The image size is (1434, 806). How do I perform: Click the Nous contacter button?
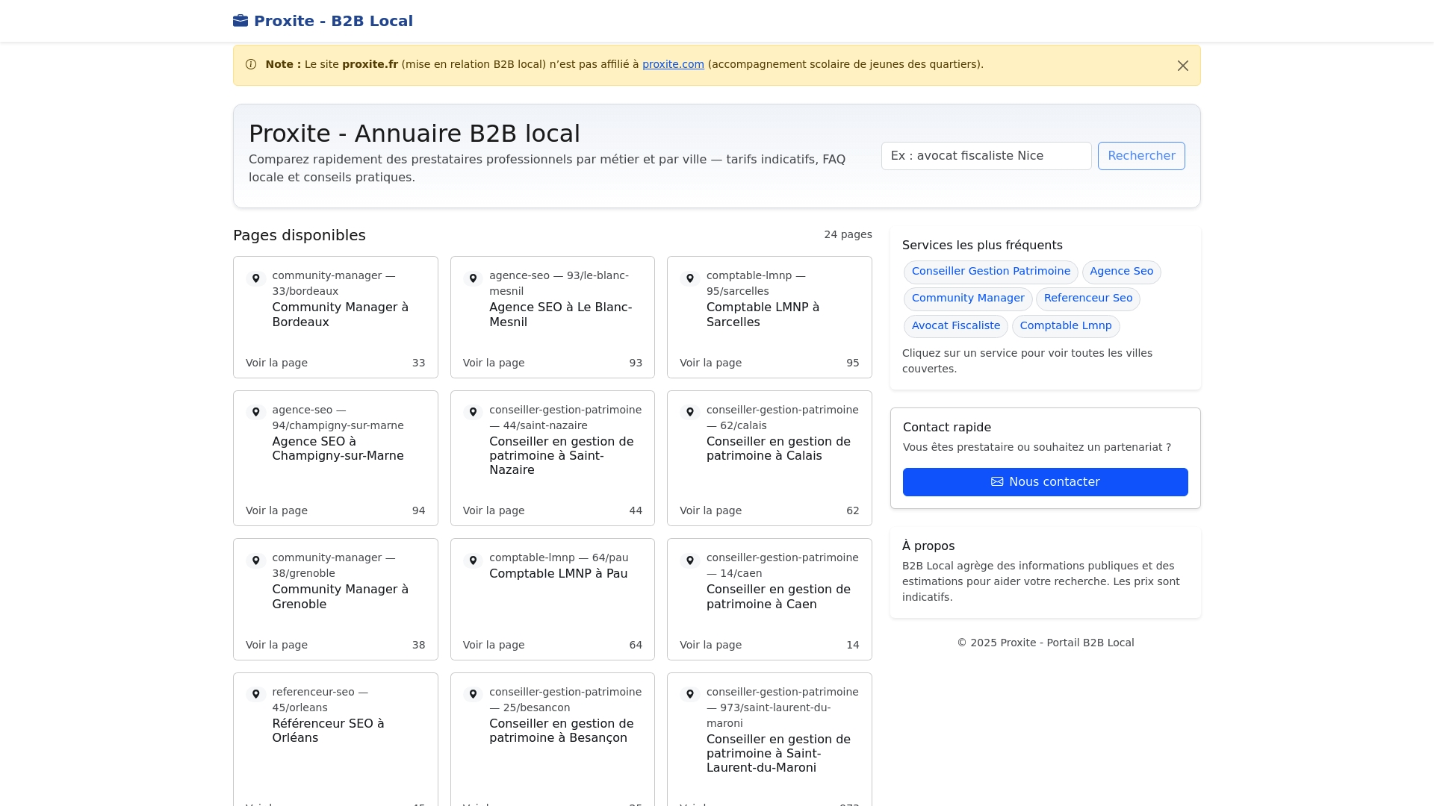[1045, 481]
